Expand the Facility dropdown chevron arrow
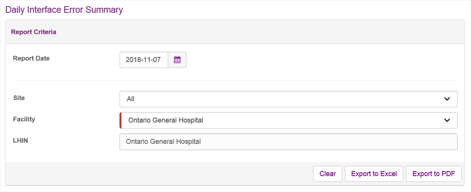This screenshot has height=192, width=471. [x=447, y=120]
